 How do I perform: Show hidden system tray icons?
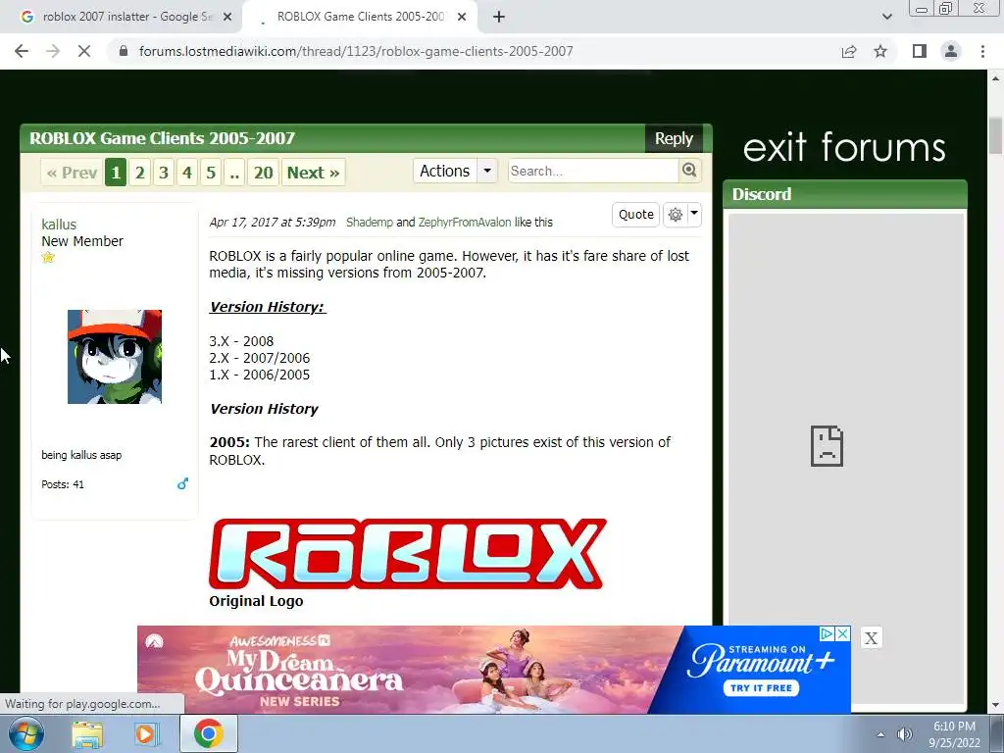[x=880, y=734]
